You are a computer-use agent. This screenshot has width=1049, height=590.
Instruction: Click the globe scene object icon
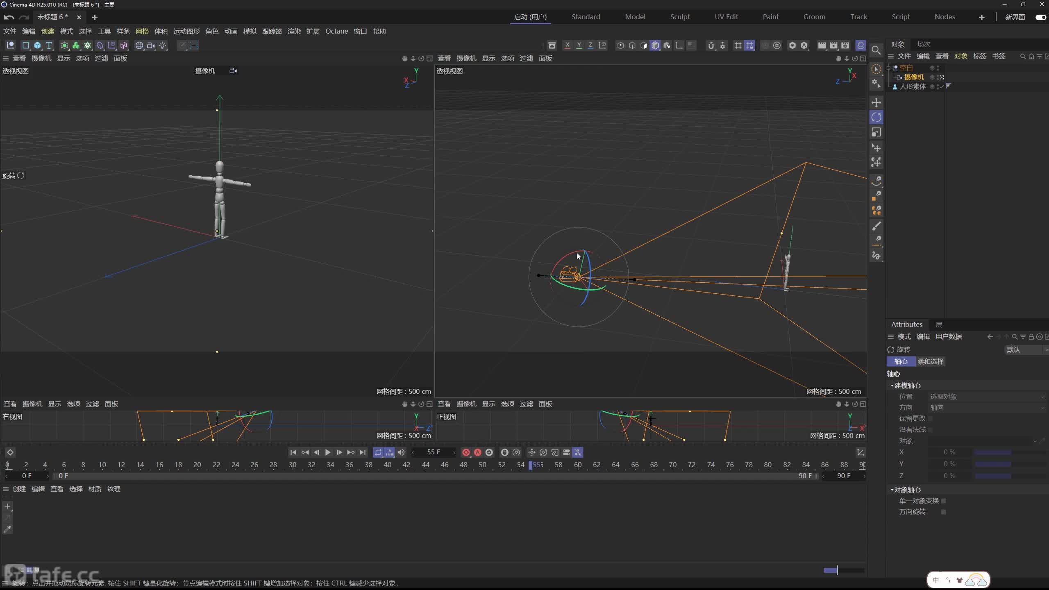(139, 45)
